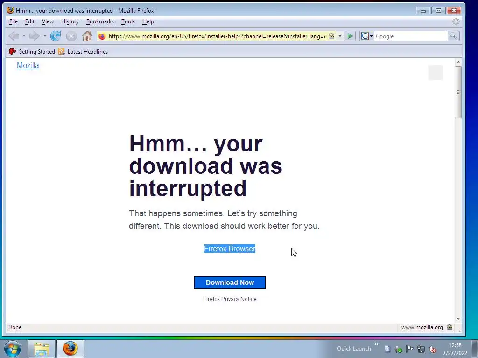The width and height of the screenshot is (478, 358).
Task: Open the Getting Started bookmark
Action: [36, 51]
